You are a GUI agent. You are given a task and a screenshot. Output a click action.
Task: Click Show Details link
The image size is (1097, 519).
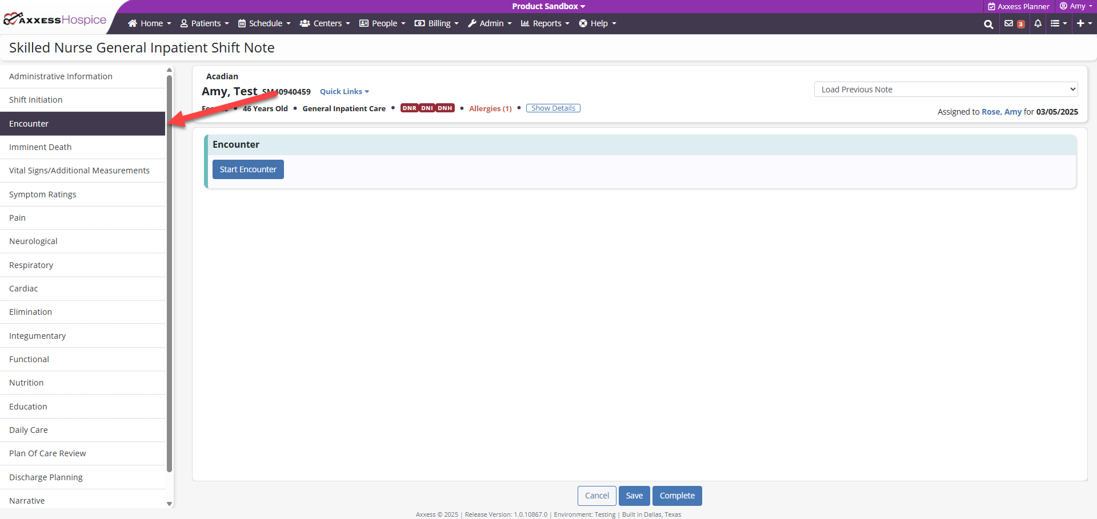point(553,108)
